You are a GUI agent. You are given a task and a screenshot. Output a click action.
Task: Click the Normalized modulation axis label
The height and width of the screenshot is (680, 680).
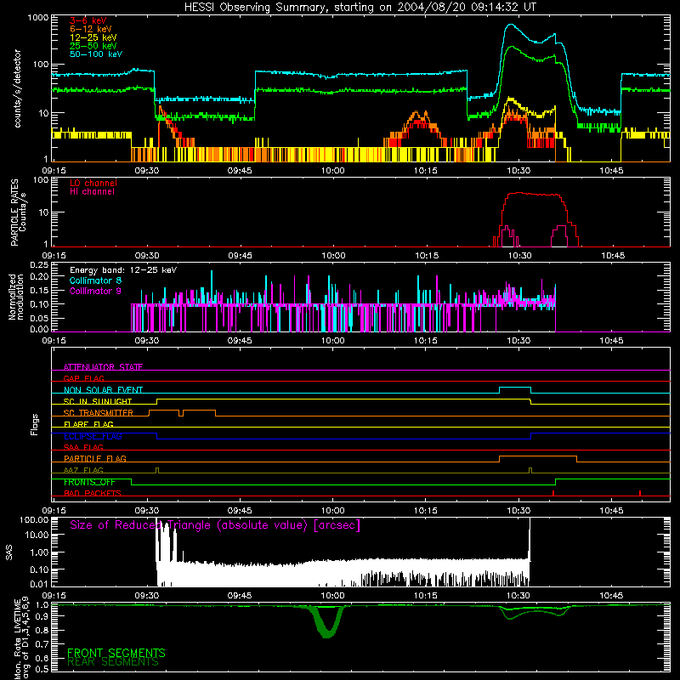point(16,297)
